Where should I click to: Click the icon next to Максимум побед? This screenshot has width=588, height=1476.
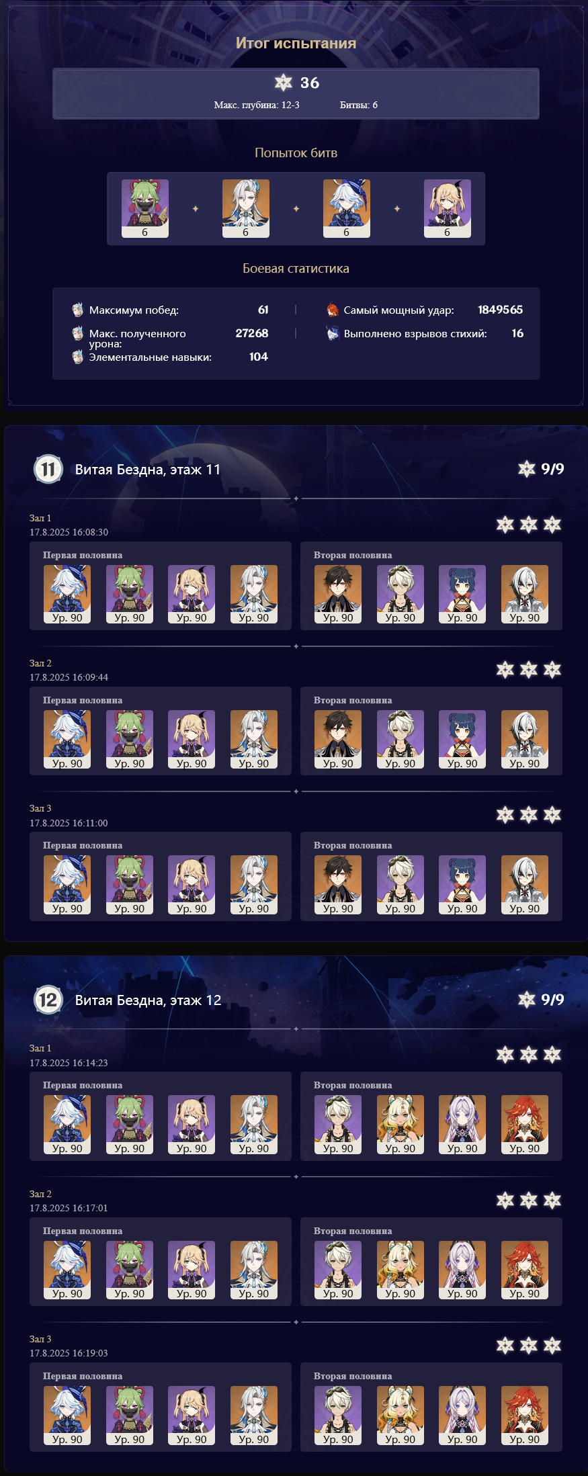coord(78,310)
